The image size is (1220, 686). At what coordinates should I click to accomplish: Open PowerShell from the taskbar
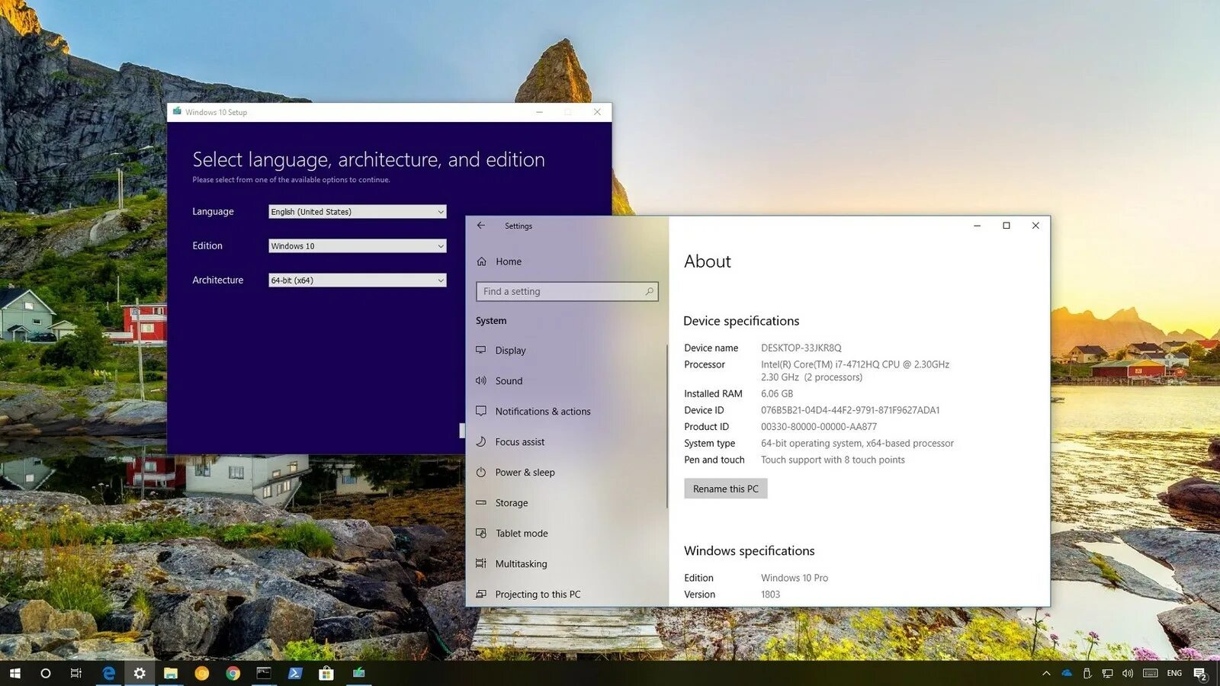(295, 673)
